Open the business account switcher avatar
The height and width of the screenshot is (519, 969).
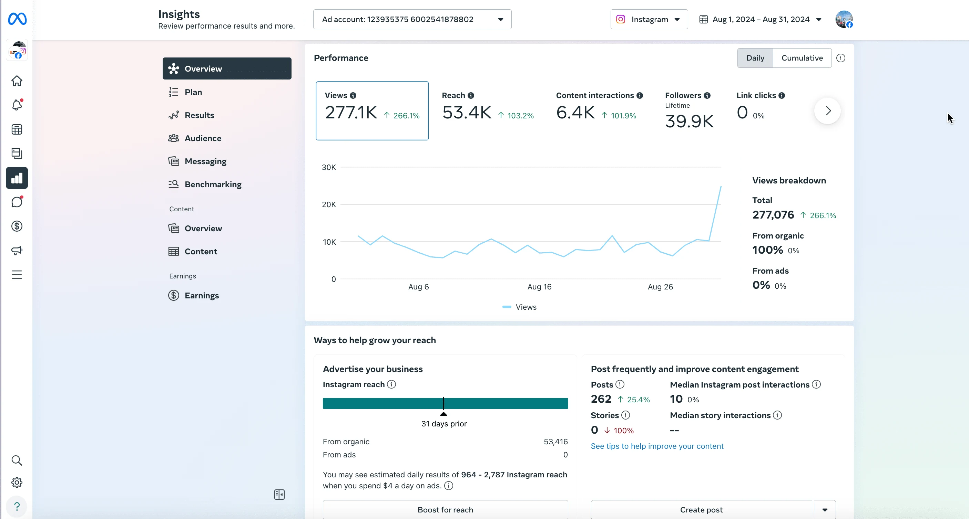(17, 50)
